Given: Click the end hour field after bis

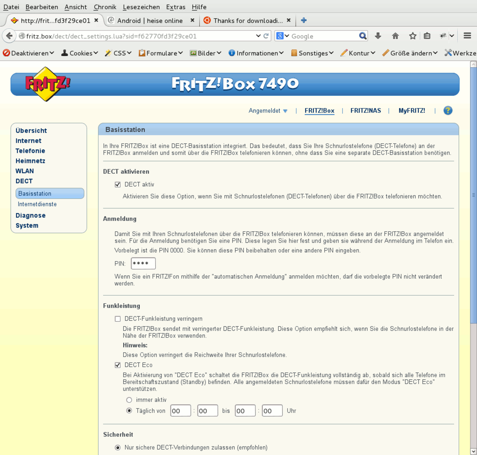Looking at the screenshot, I should tap(245, 411).
